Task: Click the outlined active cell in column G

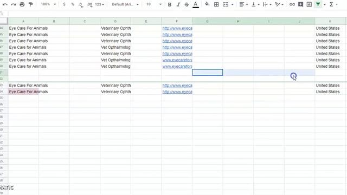Action: [207, 72]
